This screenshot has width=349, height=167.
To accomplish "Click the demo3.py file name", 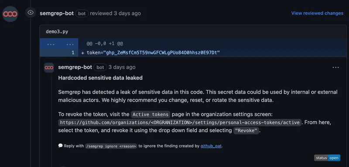I will pos(57,31).
